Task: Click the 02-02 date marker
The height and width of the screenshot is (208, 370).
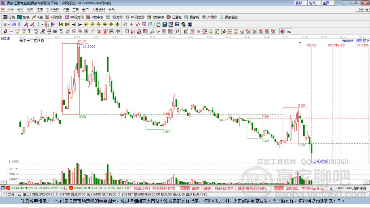Action: pos(311,45)
